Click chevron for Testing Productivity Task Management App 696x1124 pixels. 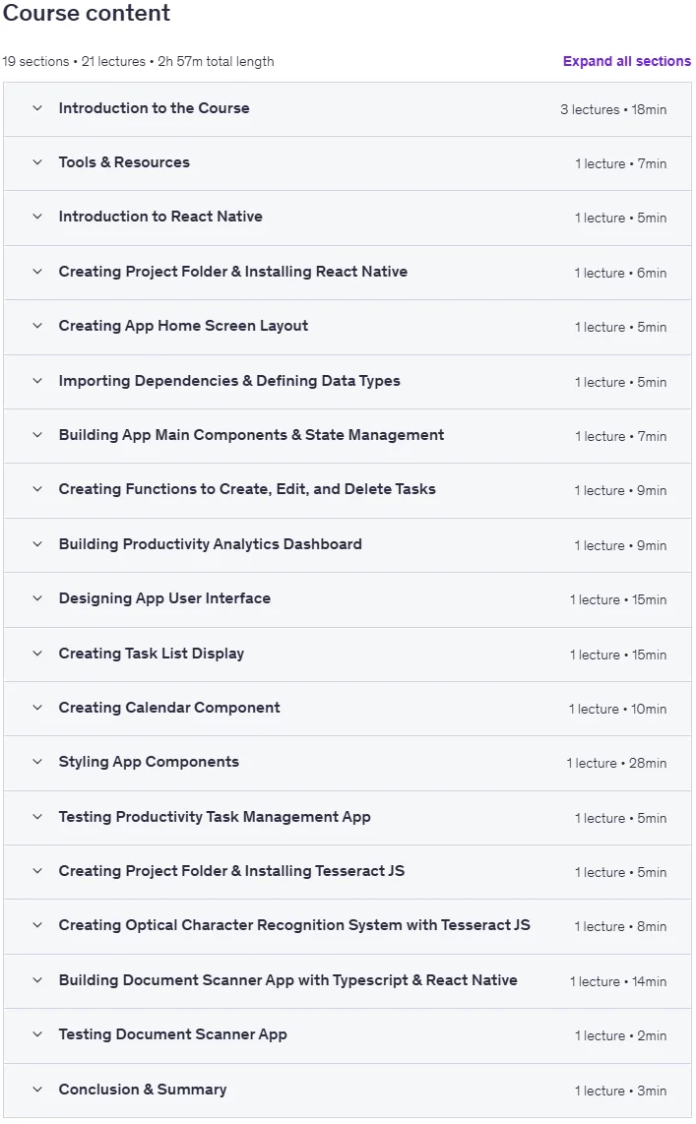pos(37,817)
